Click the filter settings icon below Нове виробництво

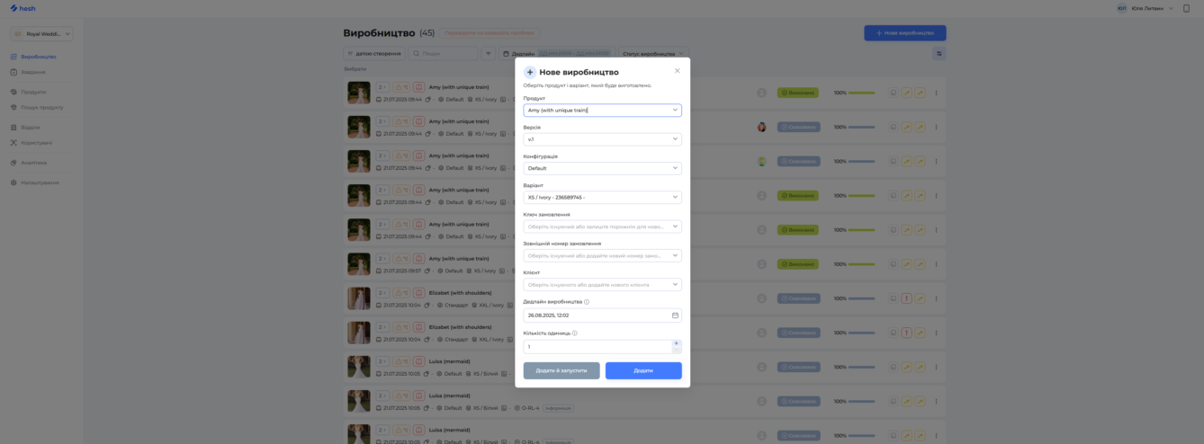939,54
